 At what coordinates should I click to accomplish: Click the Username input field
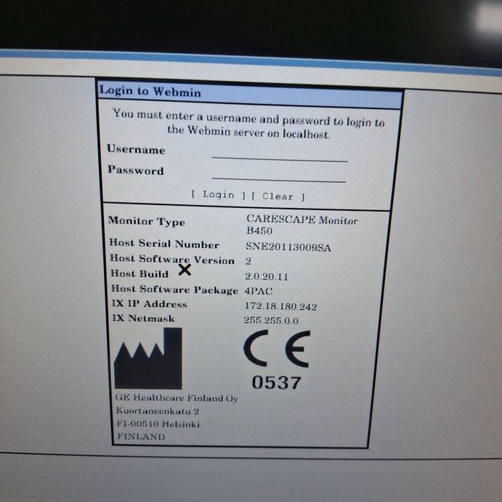pyautogui.click(x=280, y=153)
